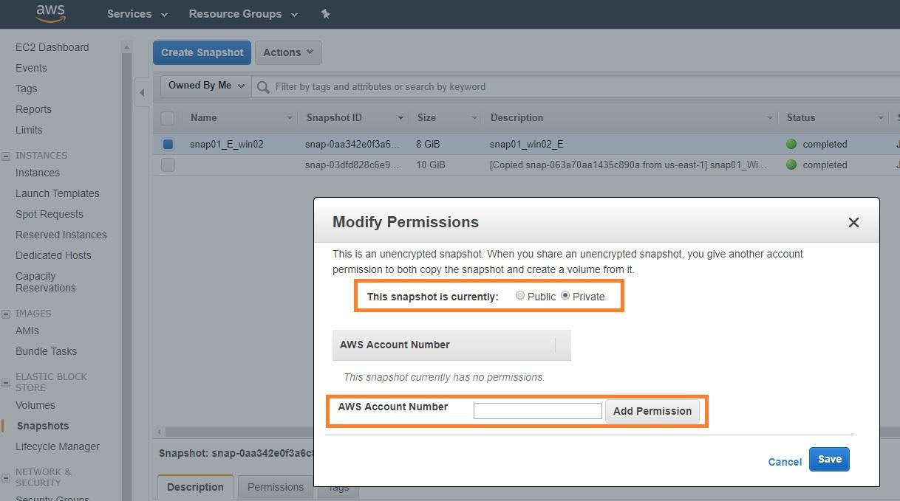Collapse the IMAGES section in sidebar
This screenshot has height=501, width=900.
pos(6,314)
